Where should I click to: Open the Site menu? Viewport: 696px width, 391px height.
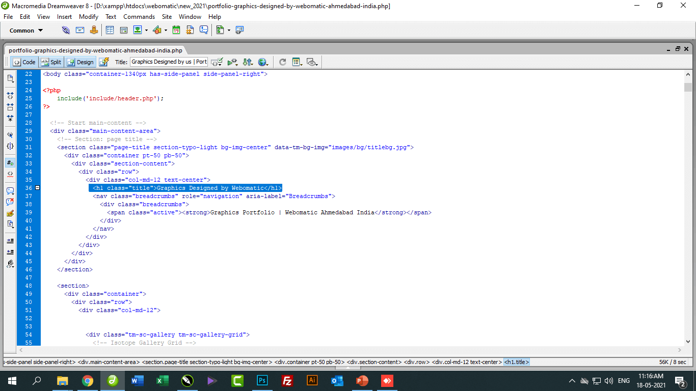(167, 17)
